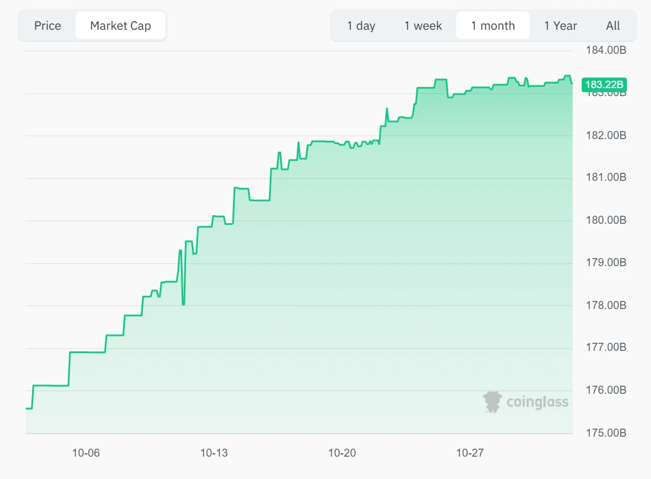Click the 10-06 date label
The height and width of the screenshot is (479, 651).
pos(85,453)
